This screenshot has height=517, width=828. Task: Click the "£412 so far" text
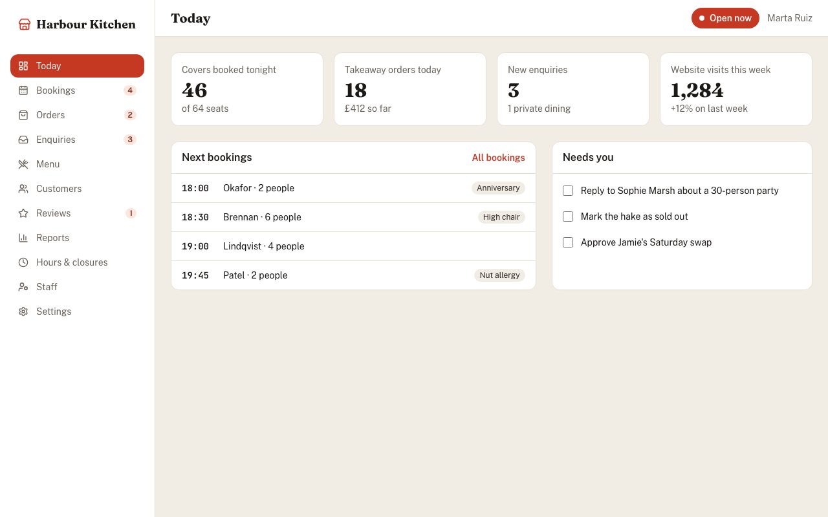368,109
